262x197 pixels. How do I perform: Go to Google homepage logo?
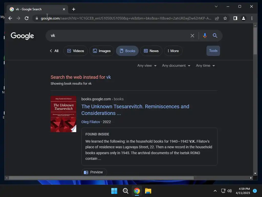tap(22, 36)
